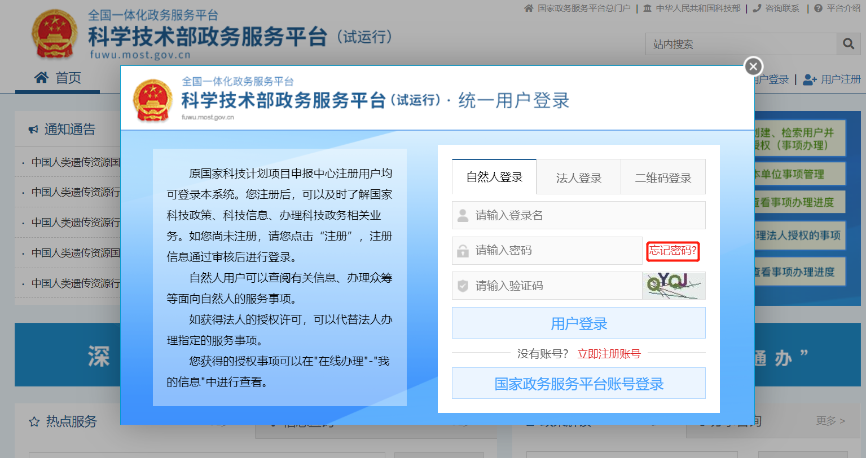Switch to 法人登录 tab
The image size is (866, 458).
[x=578, y=178]
